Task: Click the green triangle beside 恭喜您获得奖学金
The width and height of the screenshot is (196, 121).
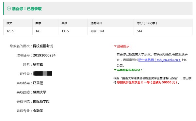Action: [x=115, y=70]
